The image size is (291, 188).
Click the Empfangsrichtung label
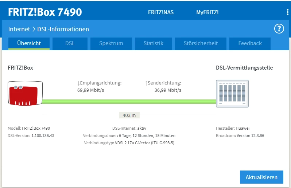click(99, 83)
